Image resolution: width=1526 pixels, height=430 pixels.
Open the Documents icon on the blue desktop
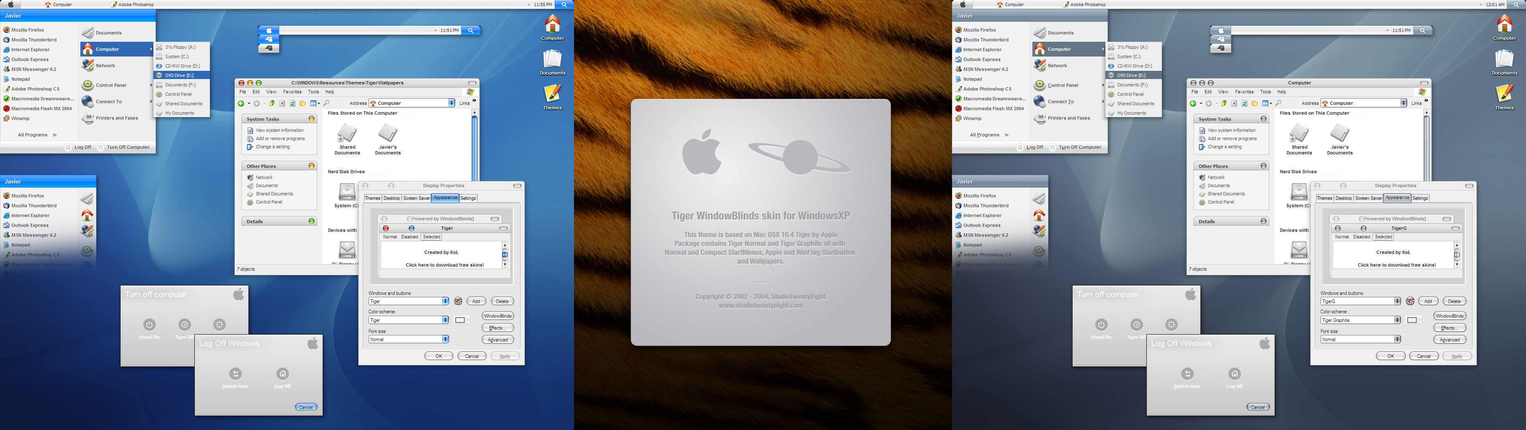click(x=552, y=59)
